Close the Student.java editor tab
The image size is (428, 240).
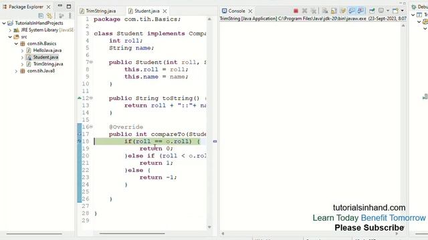(165, 11)
